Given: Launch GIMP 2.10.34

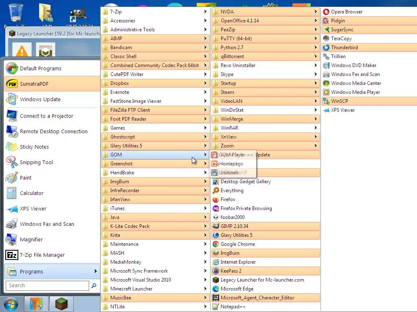Looking at the screenshot, I should point(266,226).
